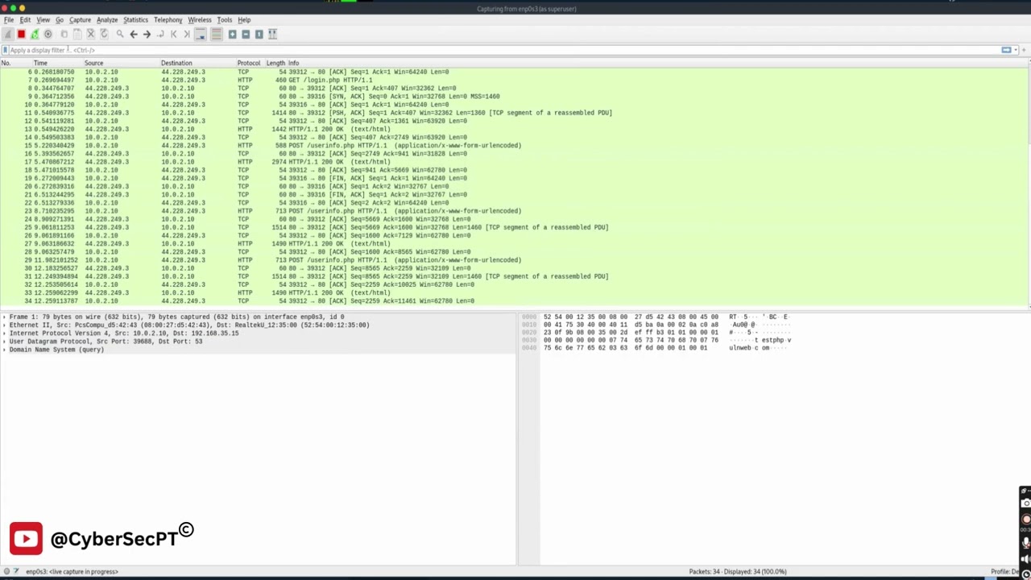This screenshot has width=1031, height=580.
Task: Open the Statistics menu
Action: tap(135, 19)
